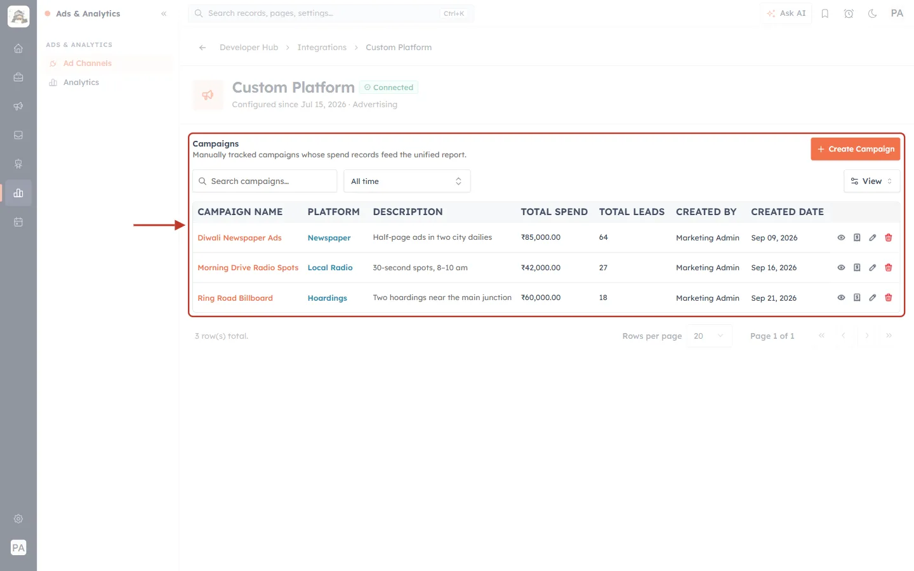Sort by Total Spend column header

pyautogui.click(x=554, y=212)
